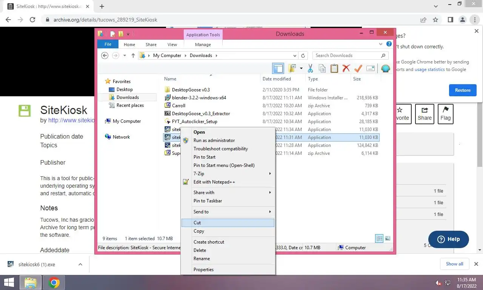The image size is (483, 290).
Task: Open the recent locations dropdown arrow
Action: coord(125,56)
